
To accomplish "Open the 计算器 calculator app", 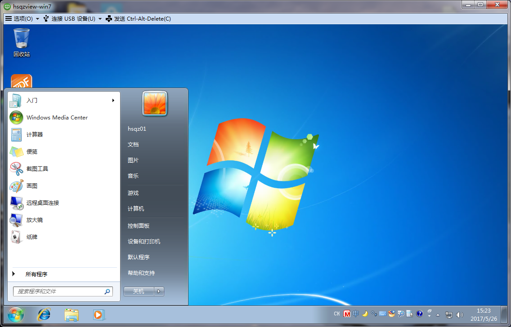I will click(63, 135).
